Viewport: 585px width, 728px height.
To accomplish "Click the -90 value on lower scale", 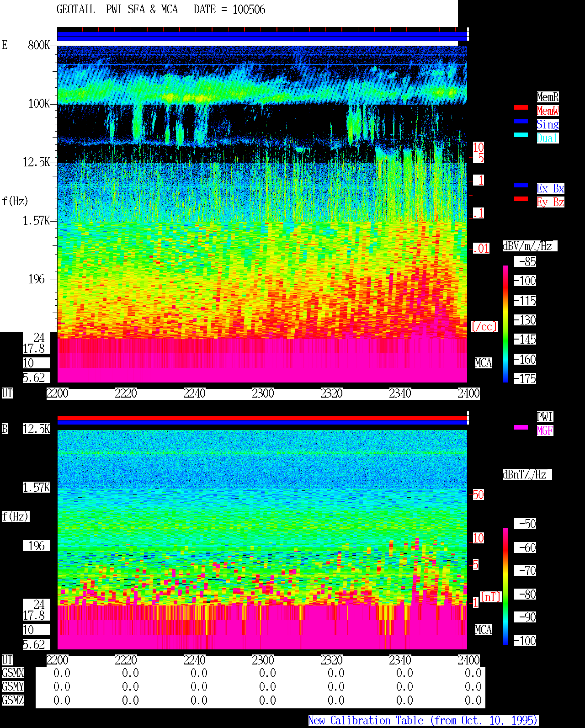I will click(x=526, y=617).
